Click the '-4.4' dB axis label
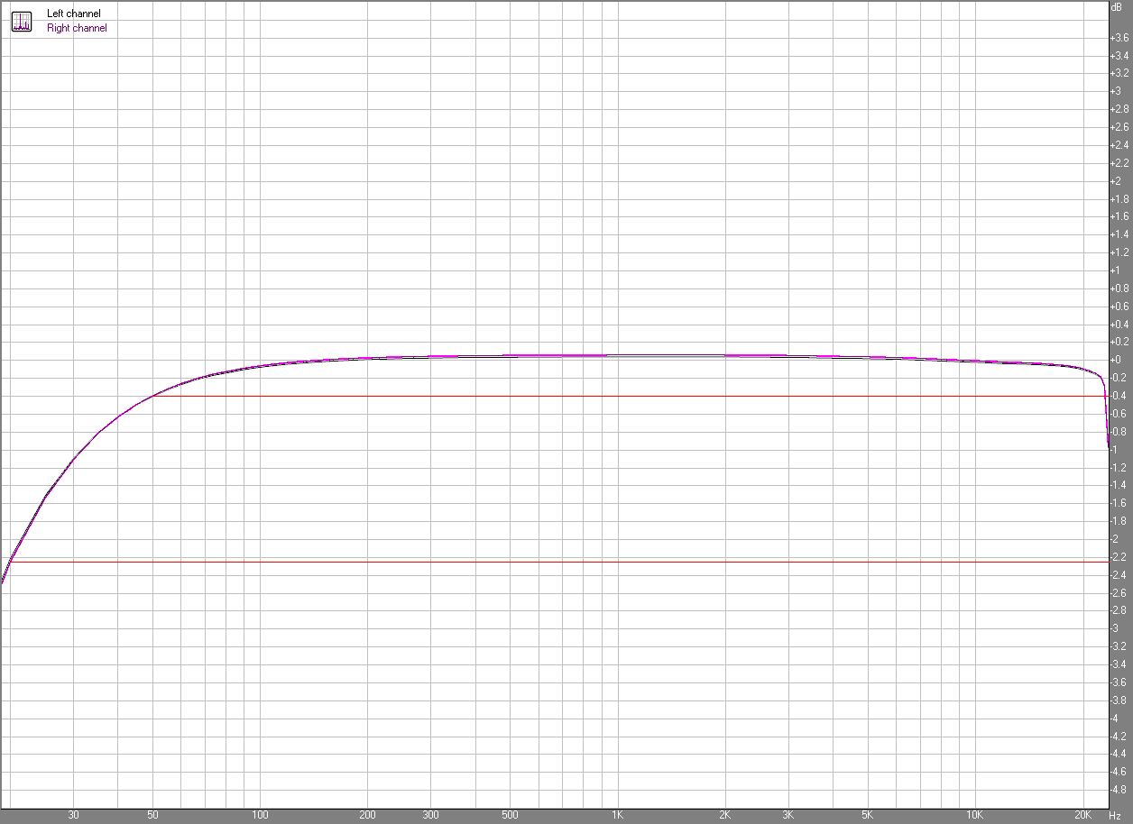 click(x=1119, y=753)
